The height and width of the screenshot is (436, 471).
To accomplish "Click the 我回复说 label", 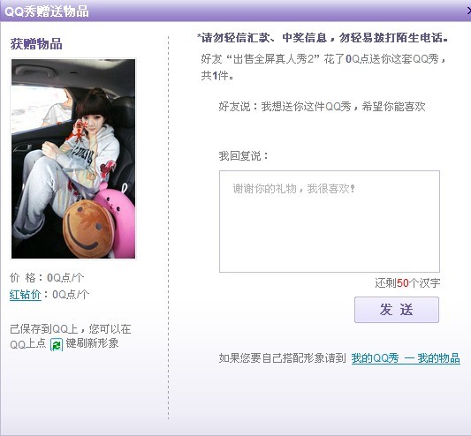I will 243,156.
